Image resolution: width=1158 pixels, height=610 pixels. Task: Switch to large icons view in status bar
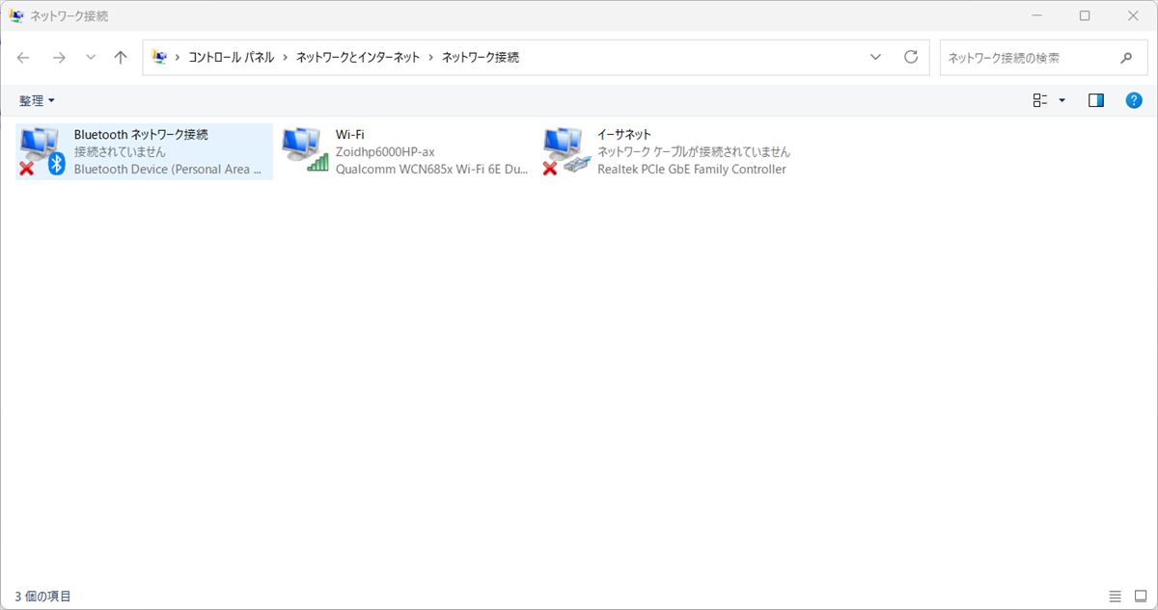[1140, 597]
